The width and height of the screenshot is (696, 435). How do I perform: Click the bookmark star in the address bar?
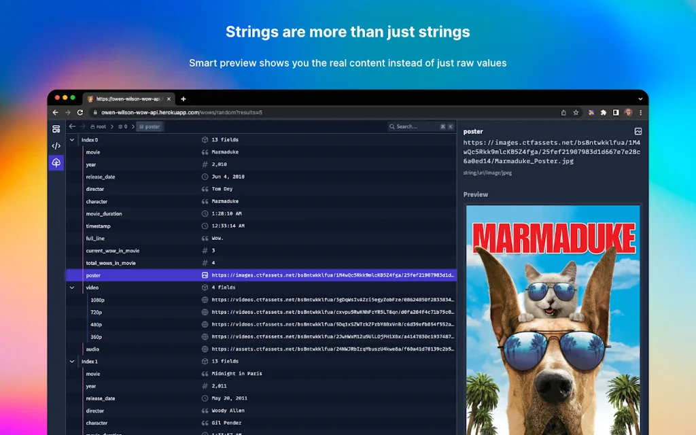[576, 112]
